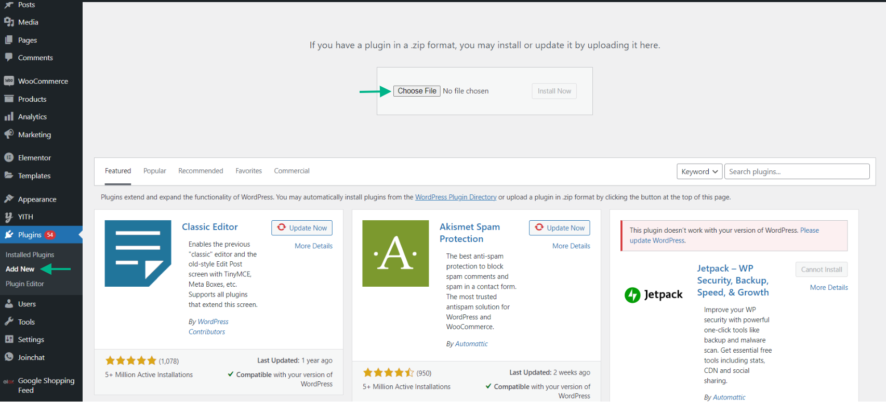The image size is (886, 402).
Task: Open Plugin Editor submenu item
Action: tap(24, 284)
